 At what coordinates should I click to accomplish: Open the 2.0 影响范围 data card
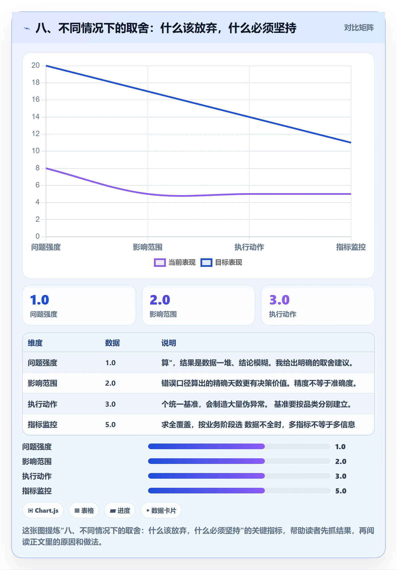198,305
